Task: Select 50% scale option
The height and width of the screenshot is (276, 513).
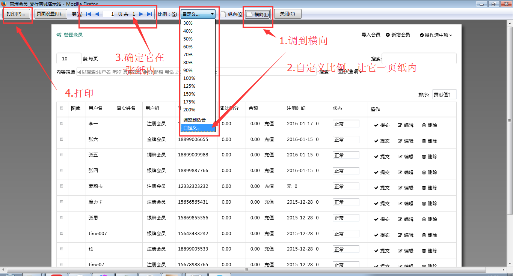Action: 198,39
